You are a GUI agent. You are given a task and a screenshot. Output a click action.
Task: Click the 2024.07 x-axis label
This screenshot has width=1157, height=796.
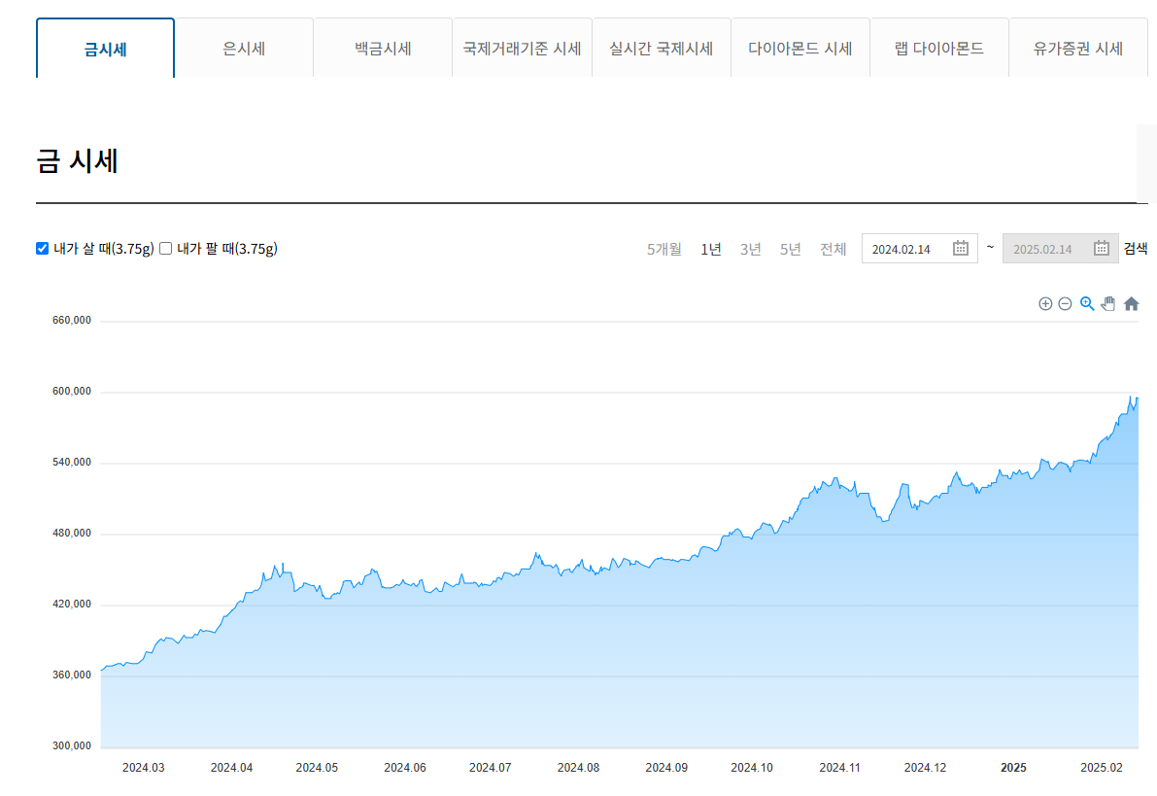coord(491,768)
